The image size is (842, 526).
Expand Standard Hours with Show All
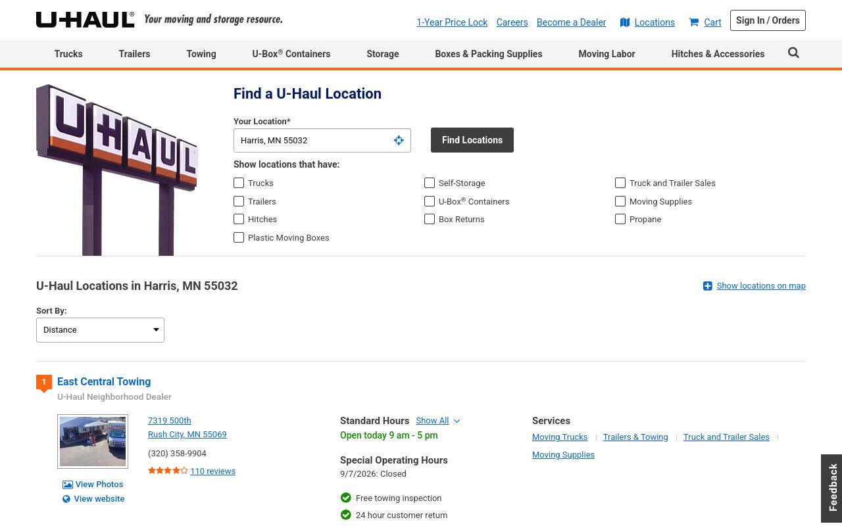(x=437, y=421)
